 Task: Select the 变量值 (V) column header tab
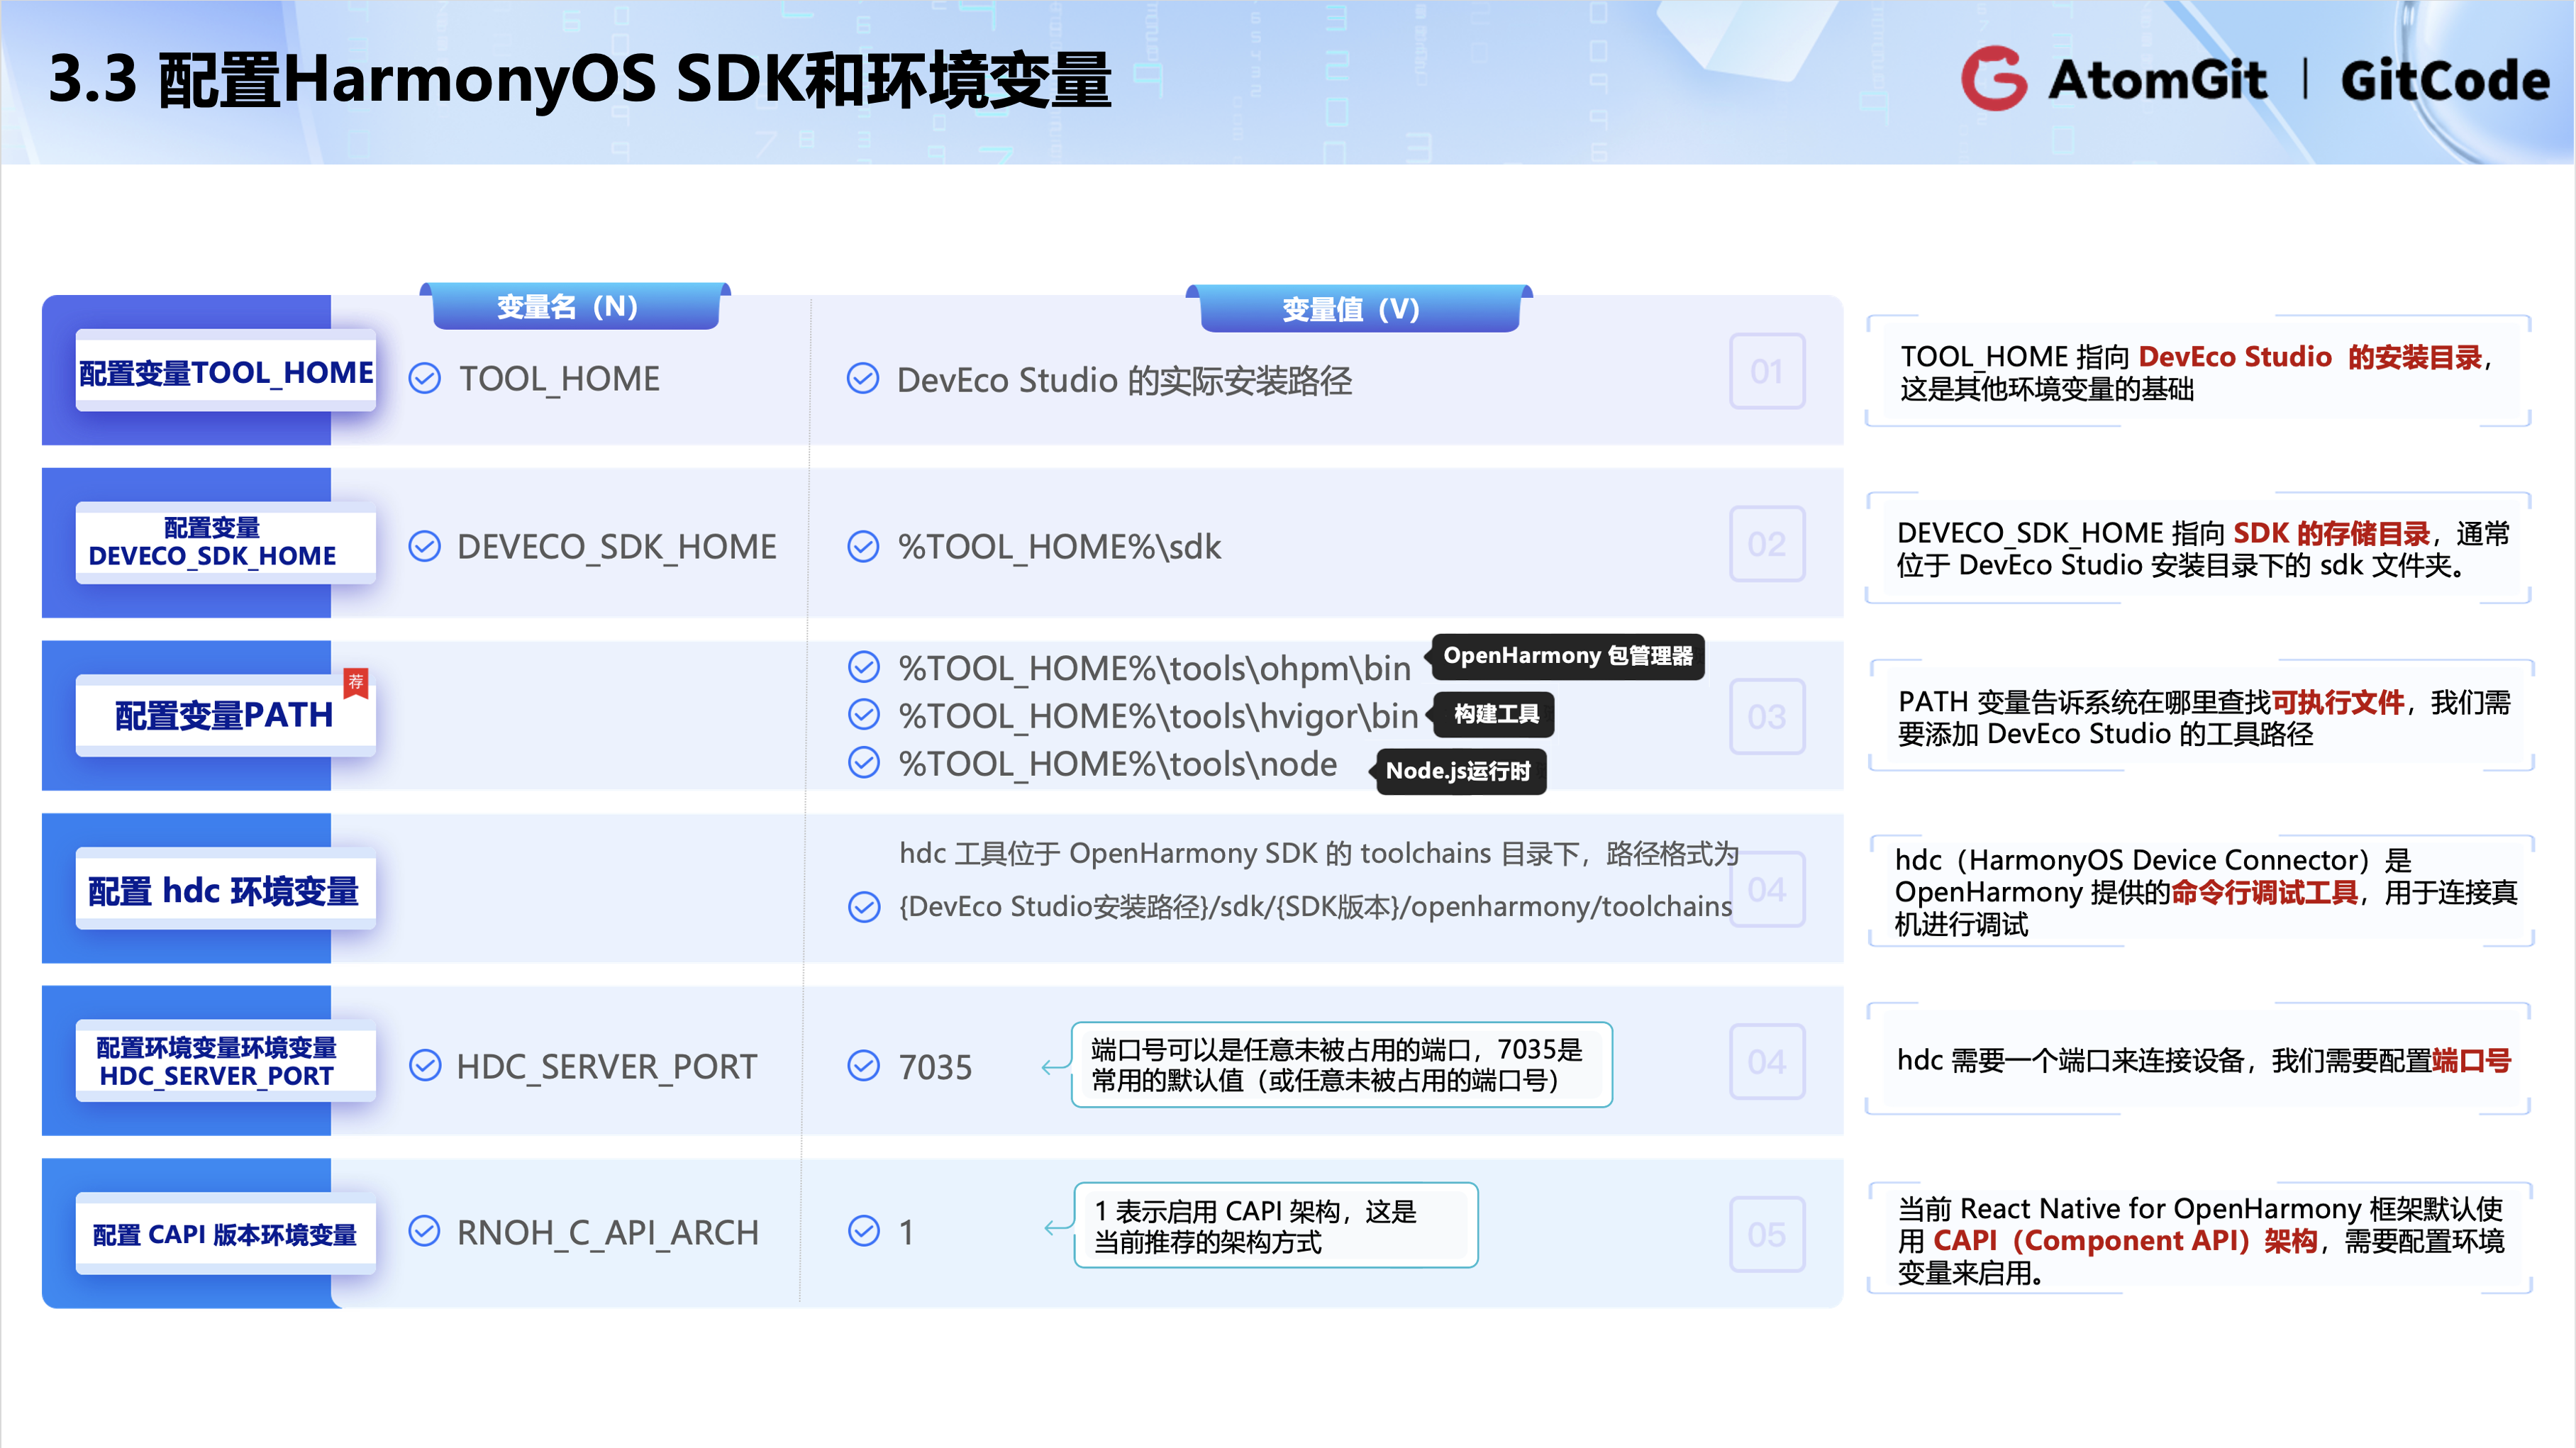(x=1359, y=308)
